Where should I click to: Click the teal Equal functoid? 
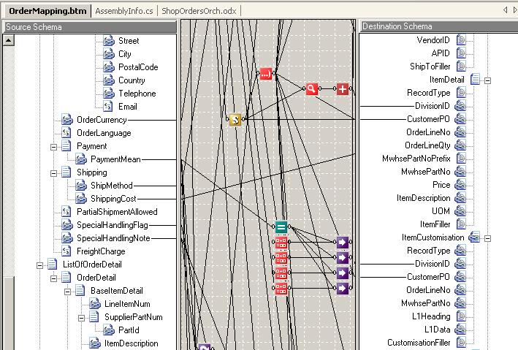tap(281, 227)
